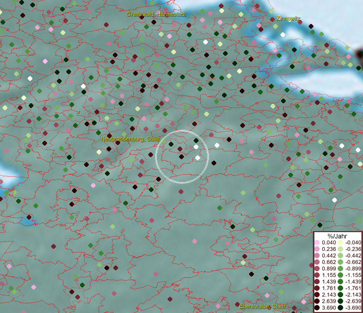Pick the legend swatch beside 0.236
363x313 pixels.
[317, 249]
